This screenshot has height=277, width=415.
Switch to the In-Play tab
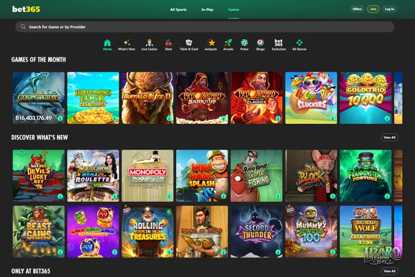point(207,9)
